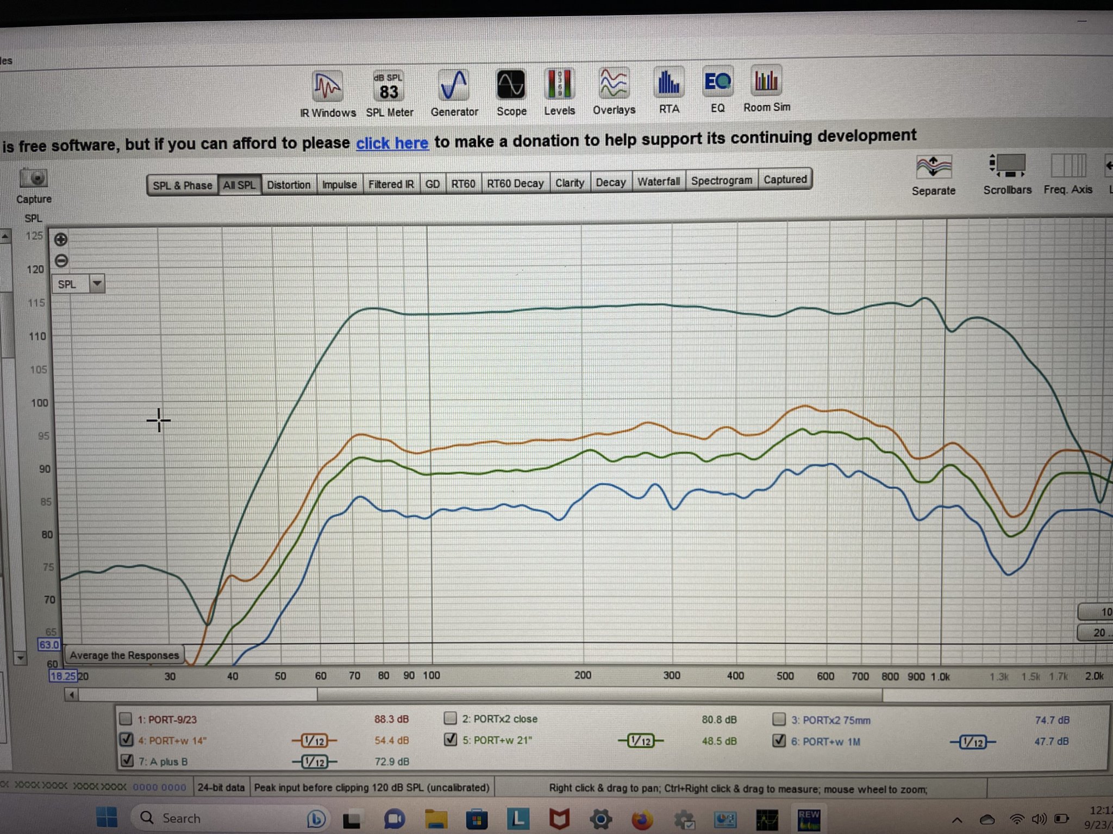Switch to Captured tab
Image resolution: width=1113 pixels, height=834 pixels.
tap(785, 179)
